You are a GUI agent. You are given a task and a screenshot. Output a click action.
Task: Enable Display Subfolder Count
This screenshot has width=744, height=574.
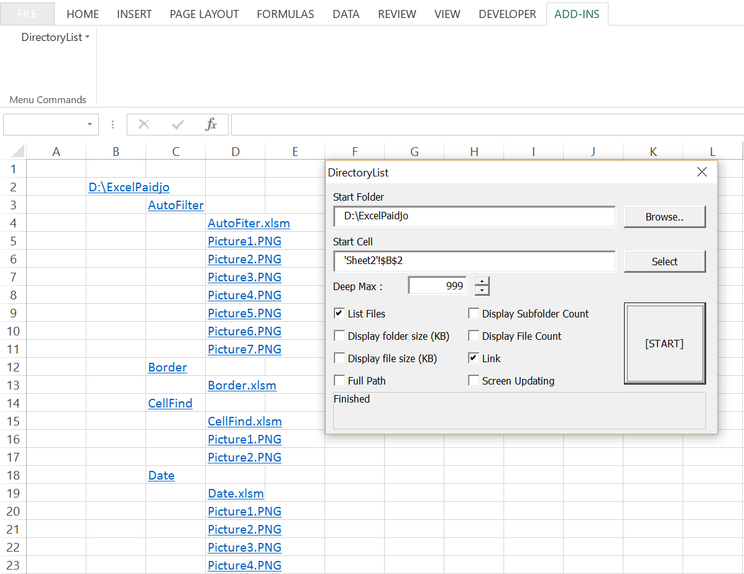click(474, 313)
